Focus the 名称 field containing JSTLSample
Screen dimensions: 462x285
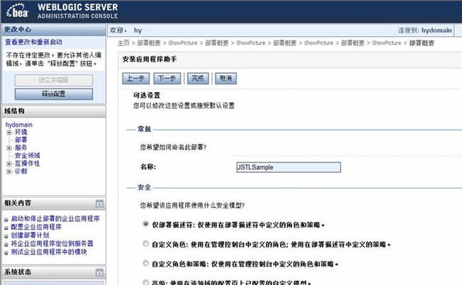289,167
